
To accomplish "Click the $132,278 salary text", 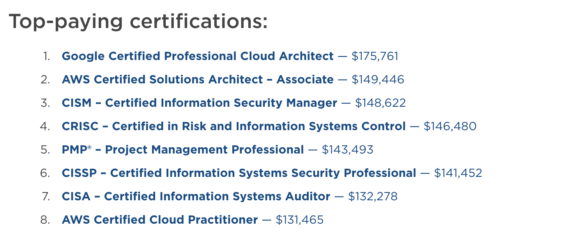I will tap(373, 197).
